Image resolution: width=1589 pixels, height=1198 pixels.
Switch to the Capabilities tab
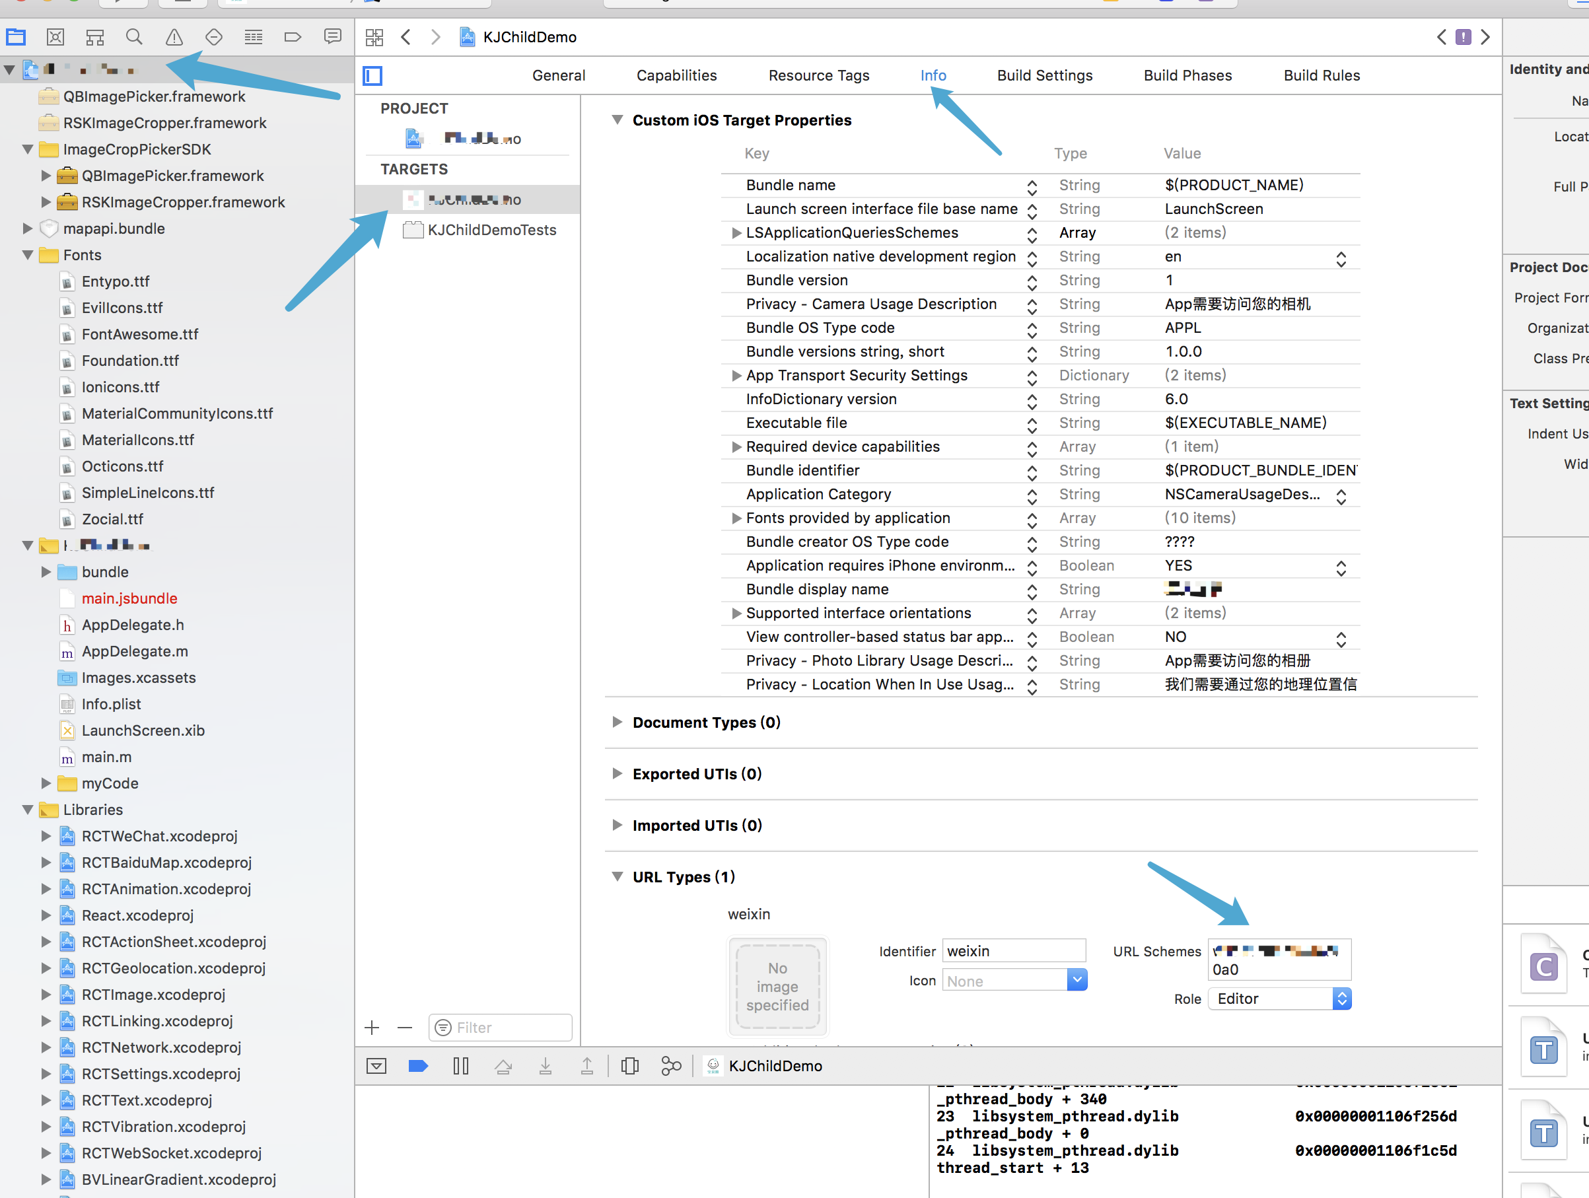pos(676,75)
